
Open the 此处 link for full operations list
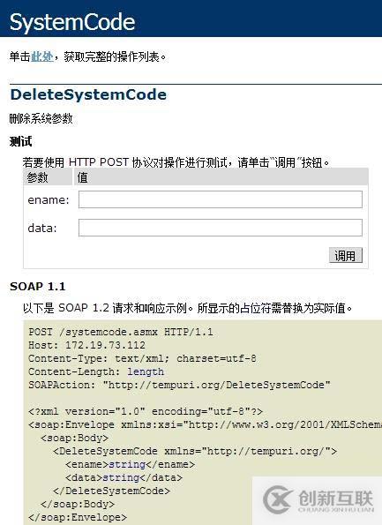click(x=42, y=56)
